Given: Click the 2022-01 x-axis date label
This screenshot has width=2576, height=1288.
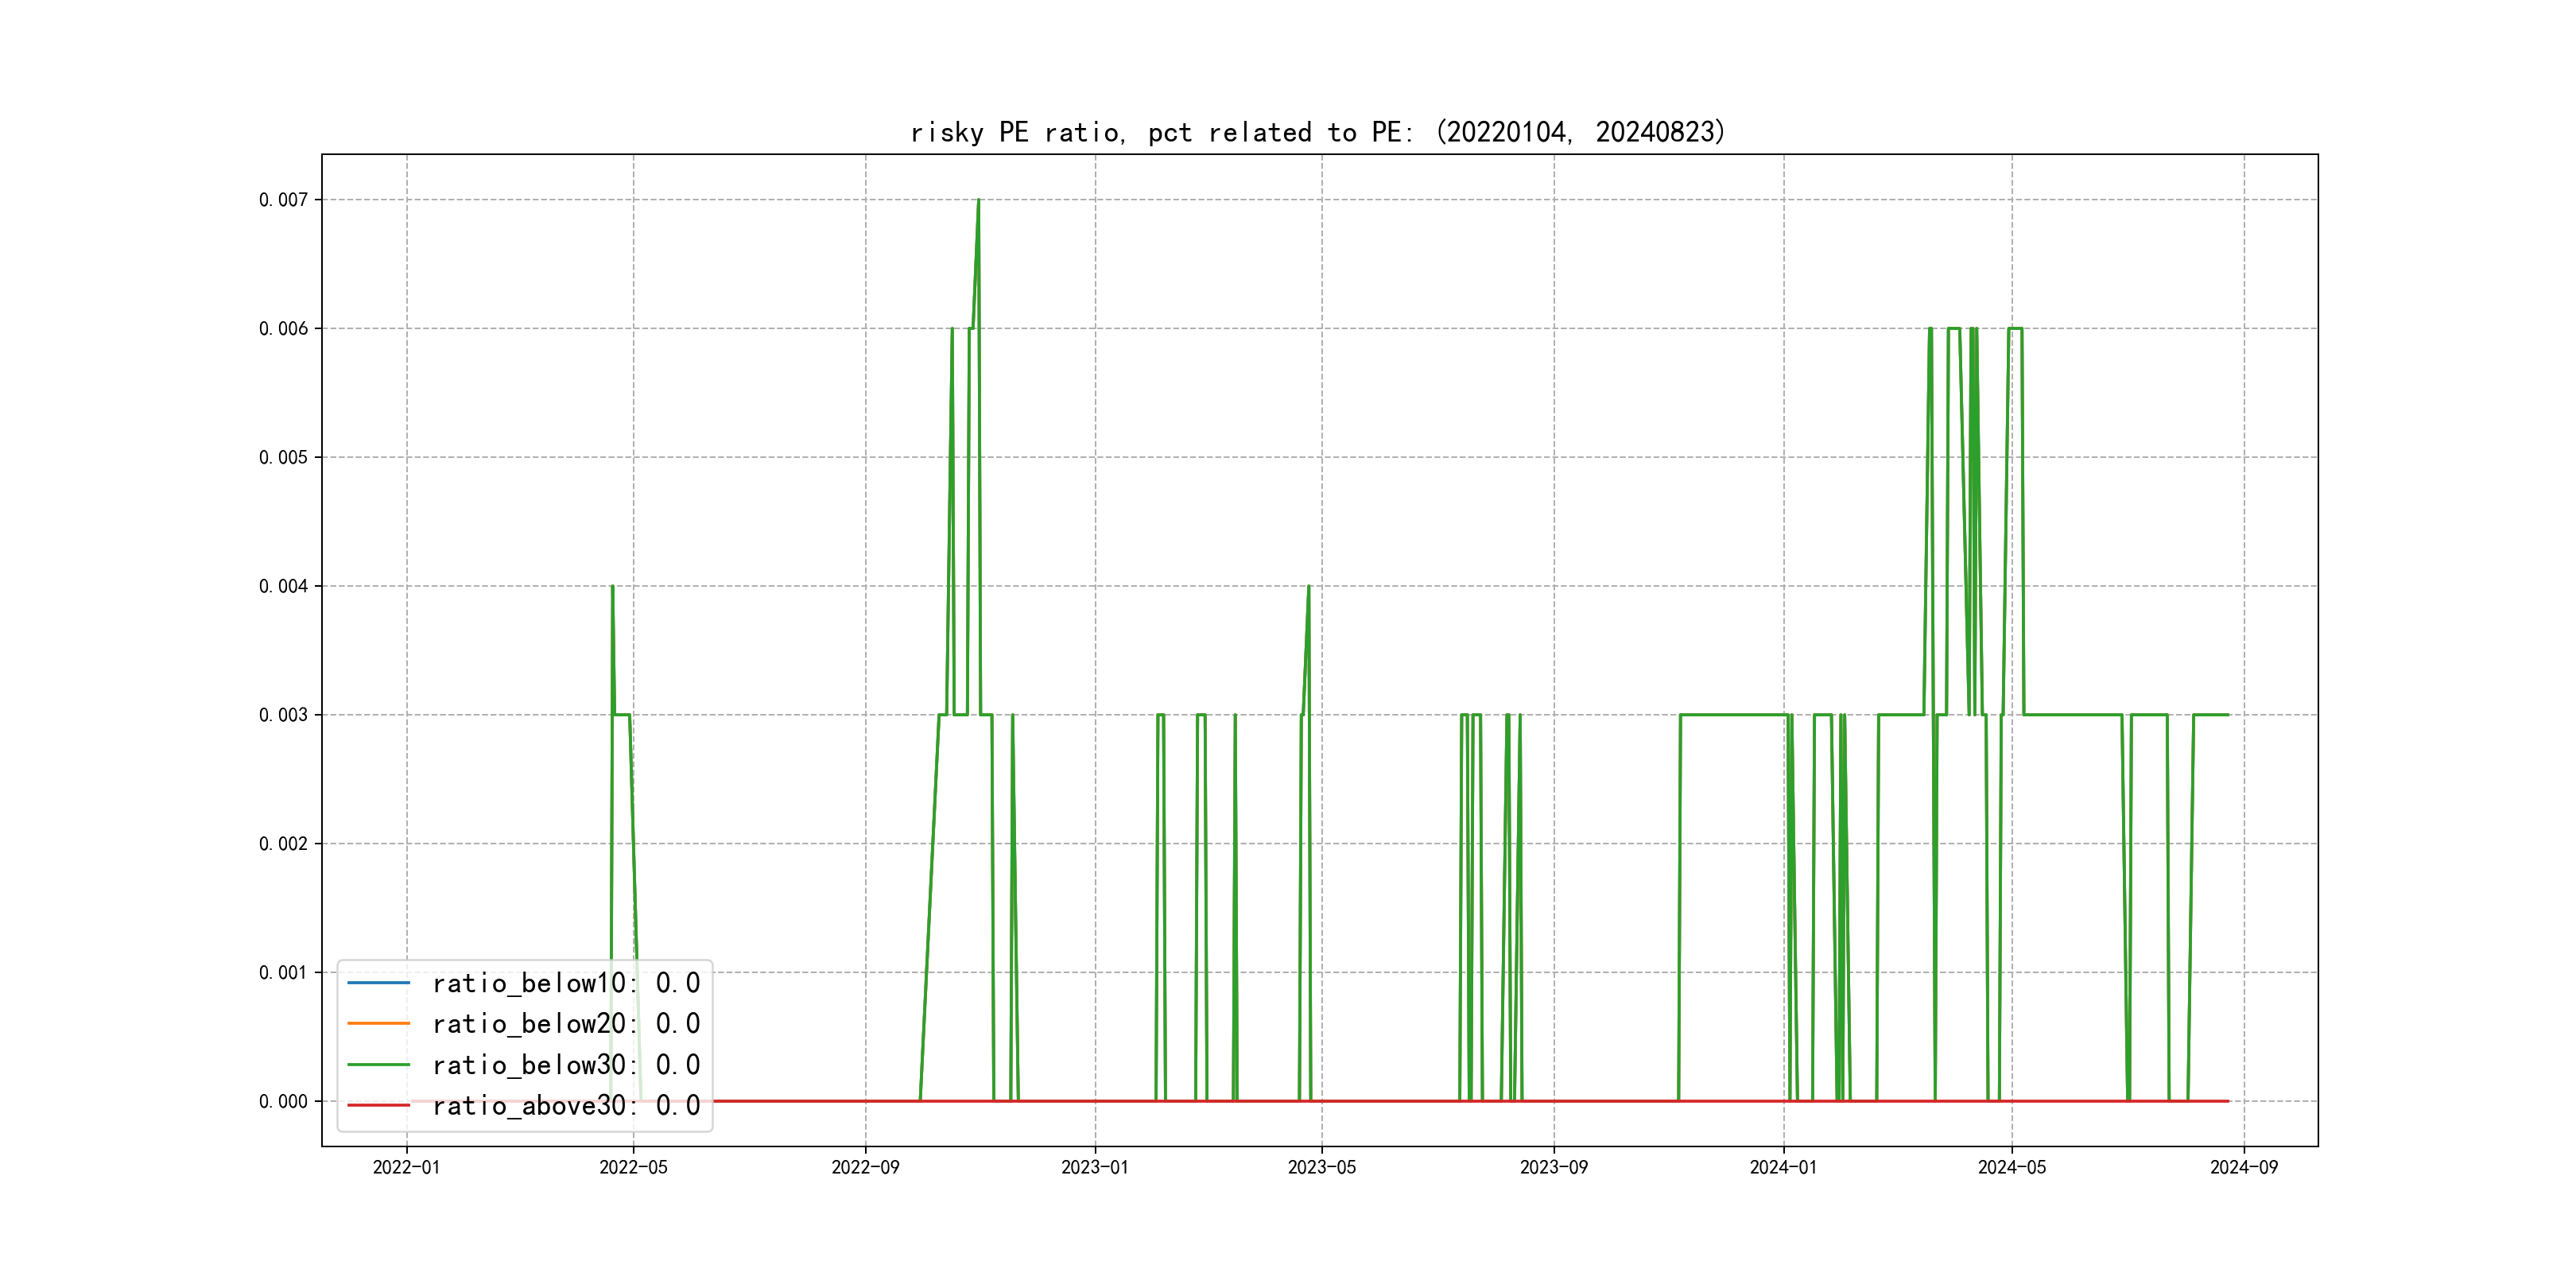Looking at the screenshot, I should tap(406, 1167).
